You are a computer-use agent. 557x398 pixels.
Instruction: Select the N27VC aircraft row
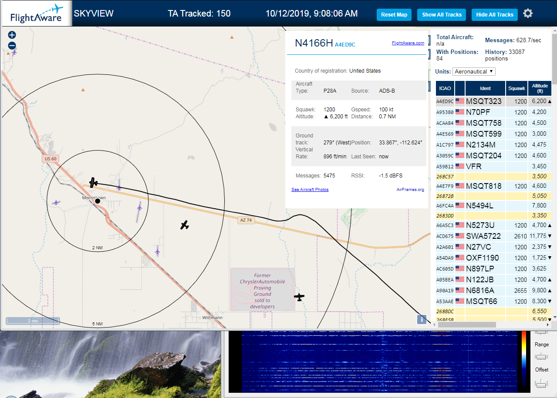tap(494, 247)
